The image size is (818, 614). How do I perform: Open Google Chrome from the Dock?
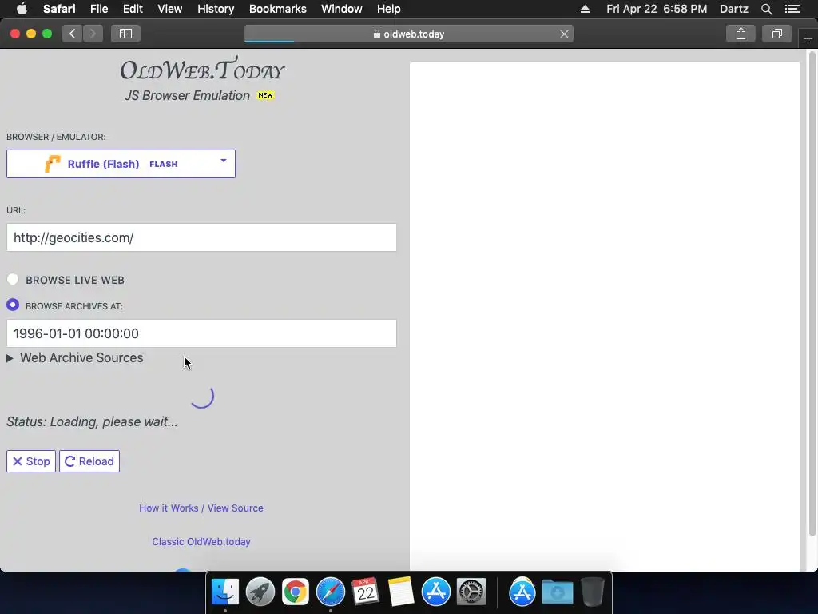point(296,592)
